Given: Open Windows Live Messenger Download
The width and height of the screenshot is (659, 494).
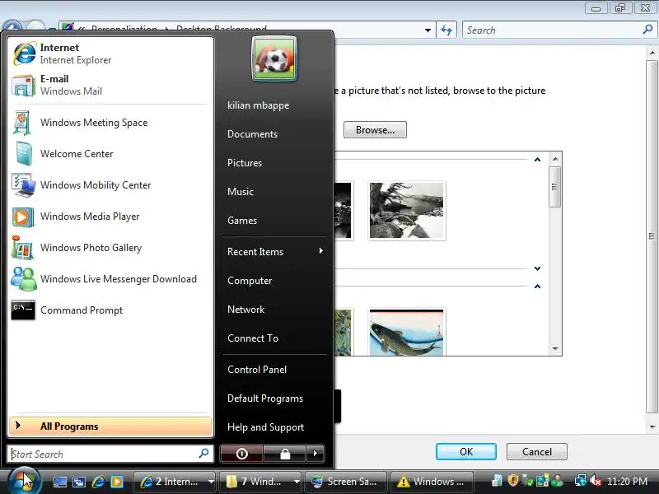Looking at the screenshot, I should pos(110,279).
